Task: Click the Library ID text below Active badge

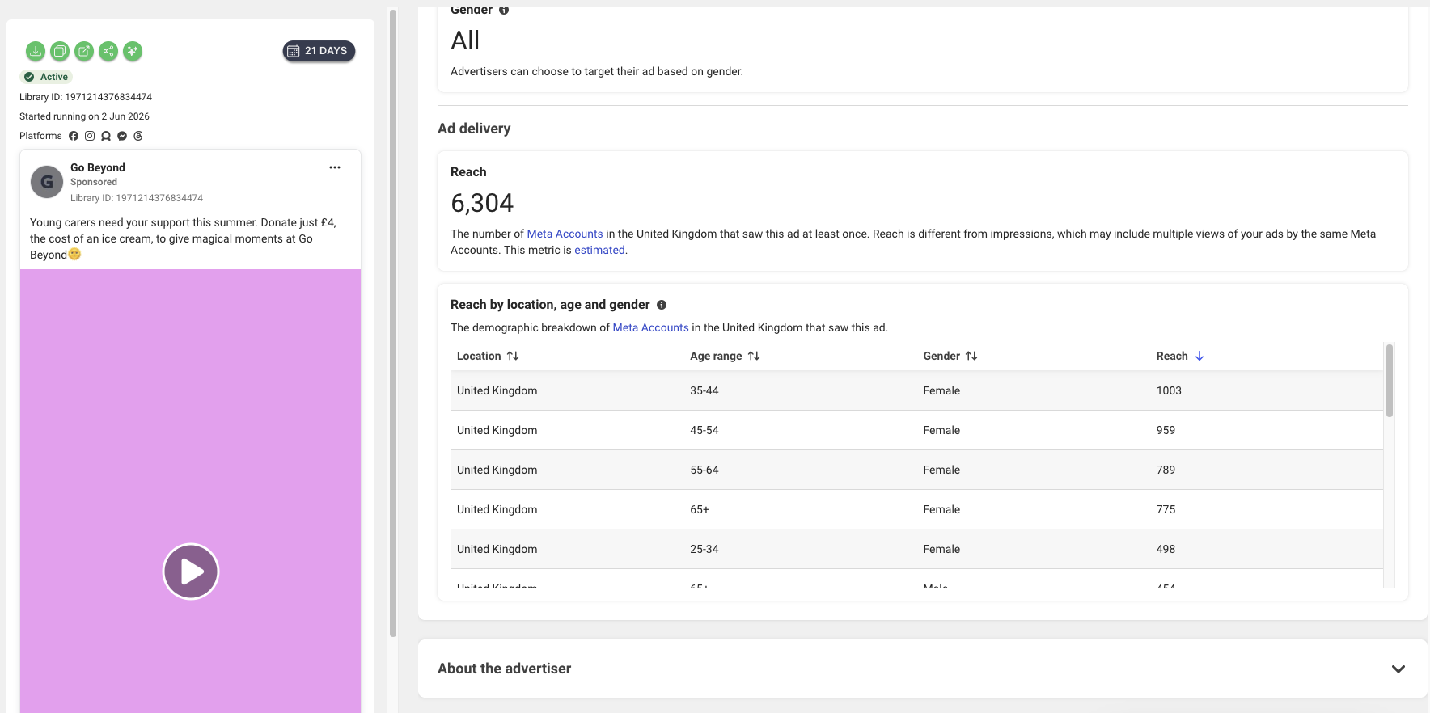Action: (86, 97)
